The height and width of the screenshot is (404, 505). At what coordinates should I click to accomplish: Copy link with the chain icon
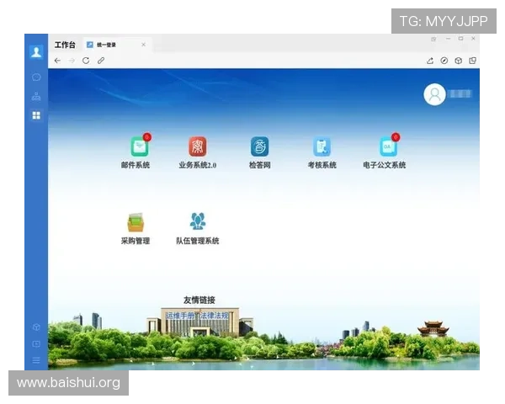pos(101,61)
